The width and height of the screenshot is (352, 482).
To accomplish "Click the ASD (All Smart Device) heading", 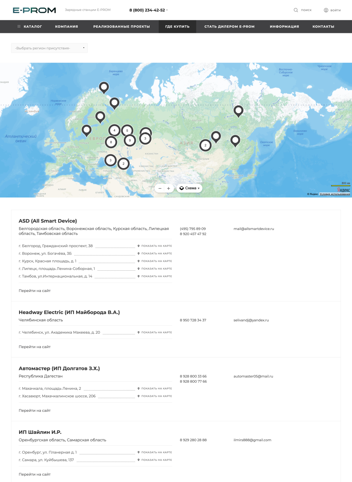I will [x=48, y=221].
